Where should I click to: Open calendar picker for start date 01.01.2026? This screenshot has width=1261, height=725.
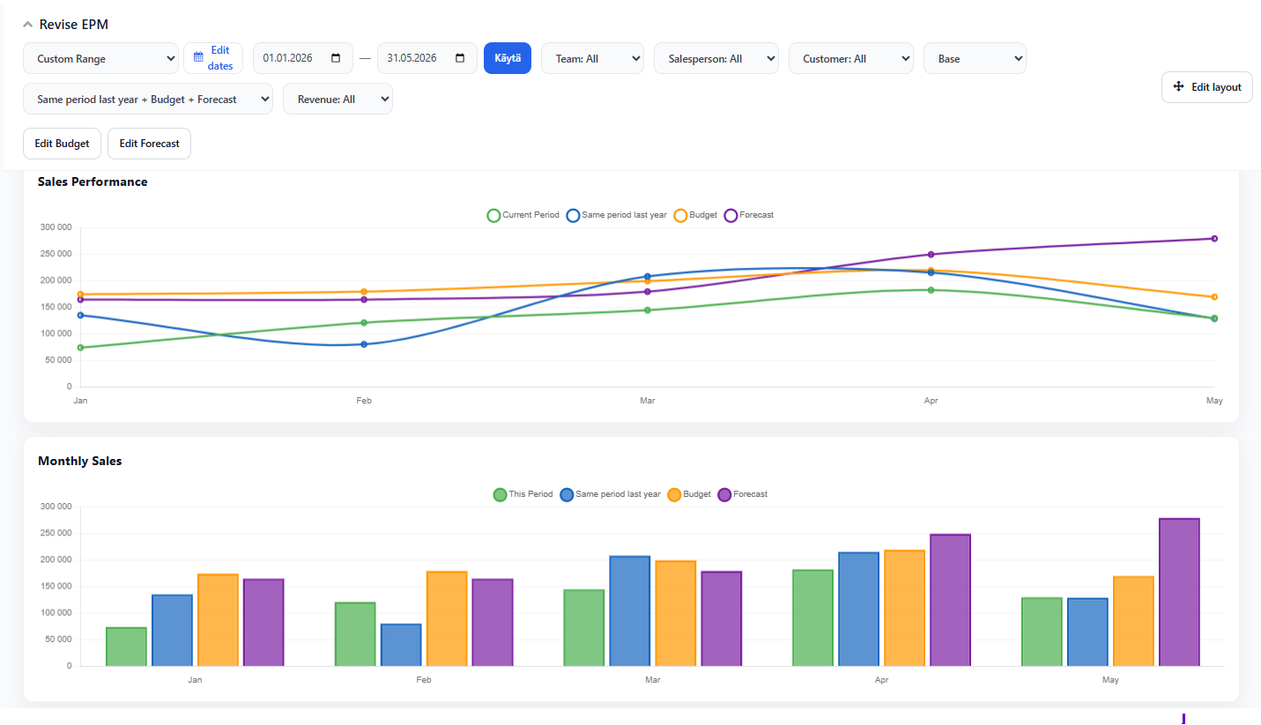click(x=336, y=58)
